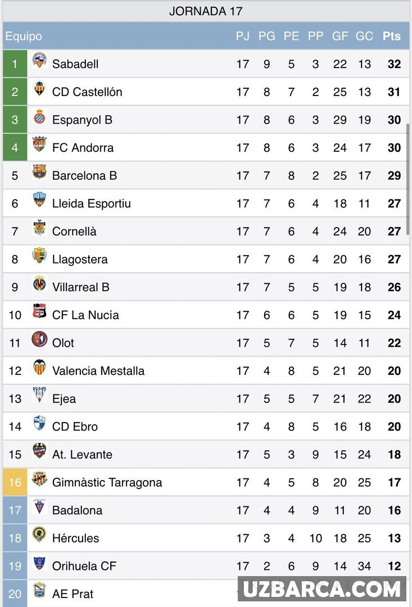Click the Valencia Mestalla crest icon

click(x=39, y=368)
